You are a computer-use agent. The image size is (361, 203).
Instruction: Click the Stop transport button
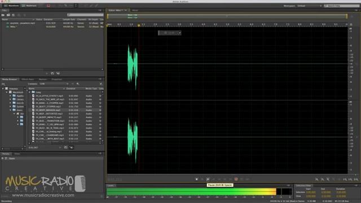[x=196, y=179]
